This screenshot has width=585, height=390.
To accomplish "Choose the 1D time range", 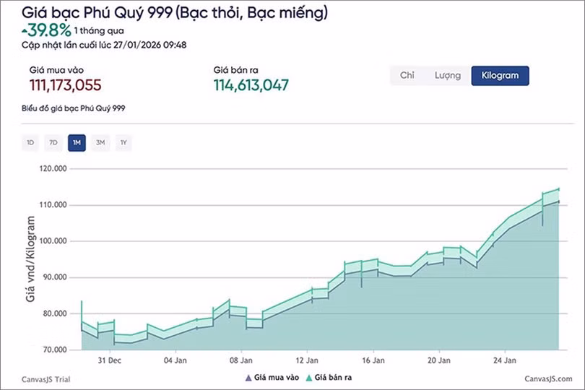I will [x=30, y=143].
